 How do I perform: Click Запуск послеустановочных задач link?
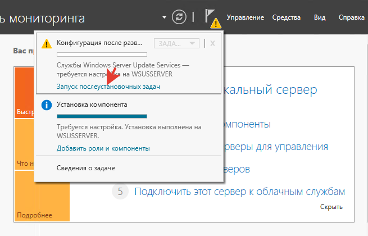pyautogui.click(x=108, y=87)
